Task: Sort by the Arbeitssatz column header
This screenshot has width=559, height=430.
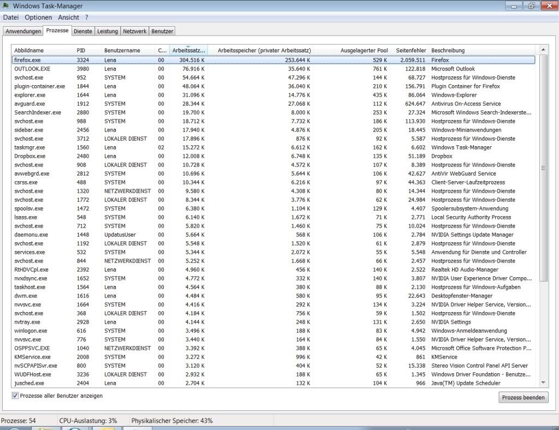Action: pos(189,51)
